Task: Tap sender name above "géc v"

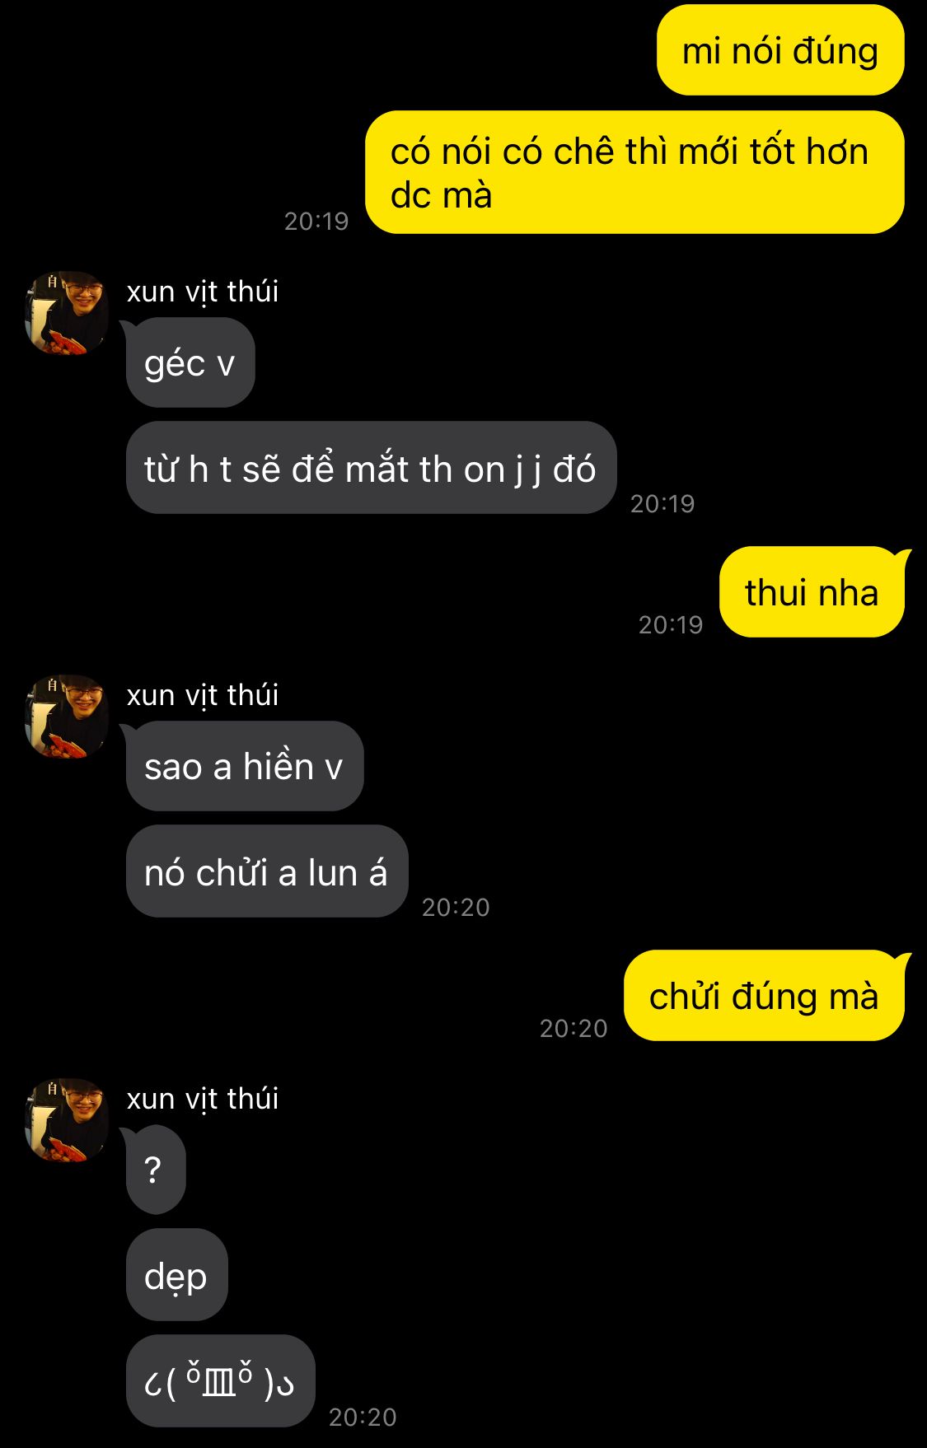Action: pyautogui.click(x=203, y=291)
